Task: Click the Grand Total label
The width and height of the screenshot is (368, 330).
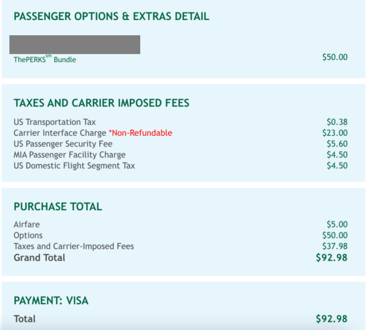Action: pos(39,258)
